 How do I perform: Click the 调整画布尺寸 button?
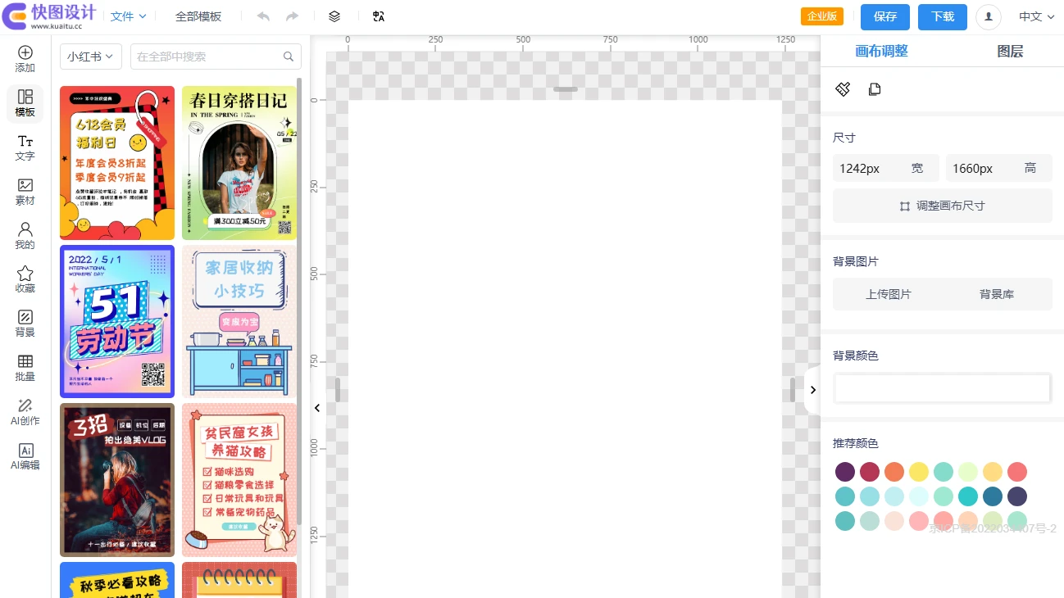tap(942, 206)
